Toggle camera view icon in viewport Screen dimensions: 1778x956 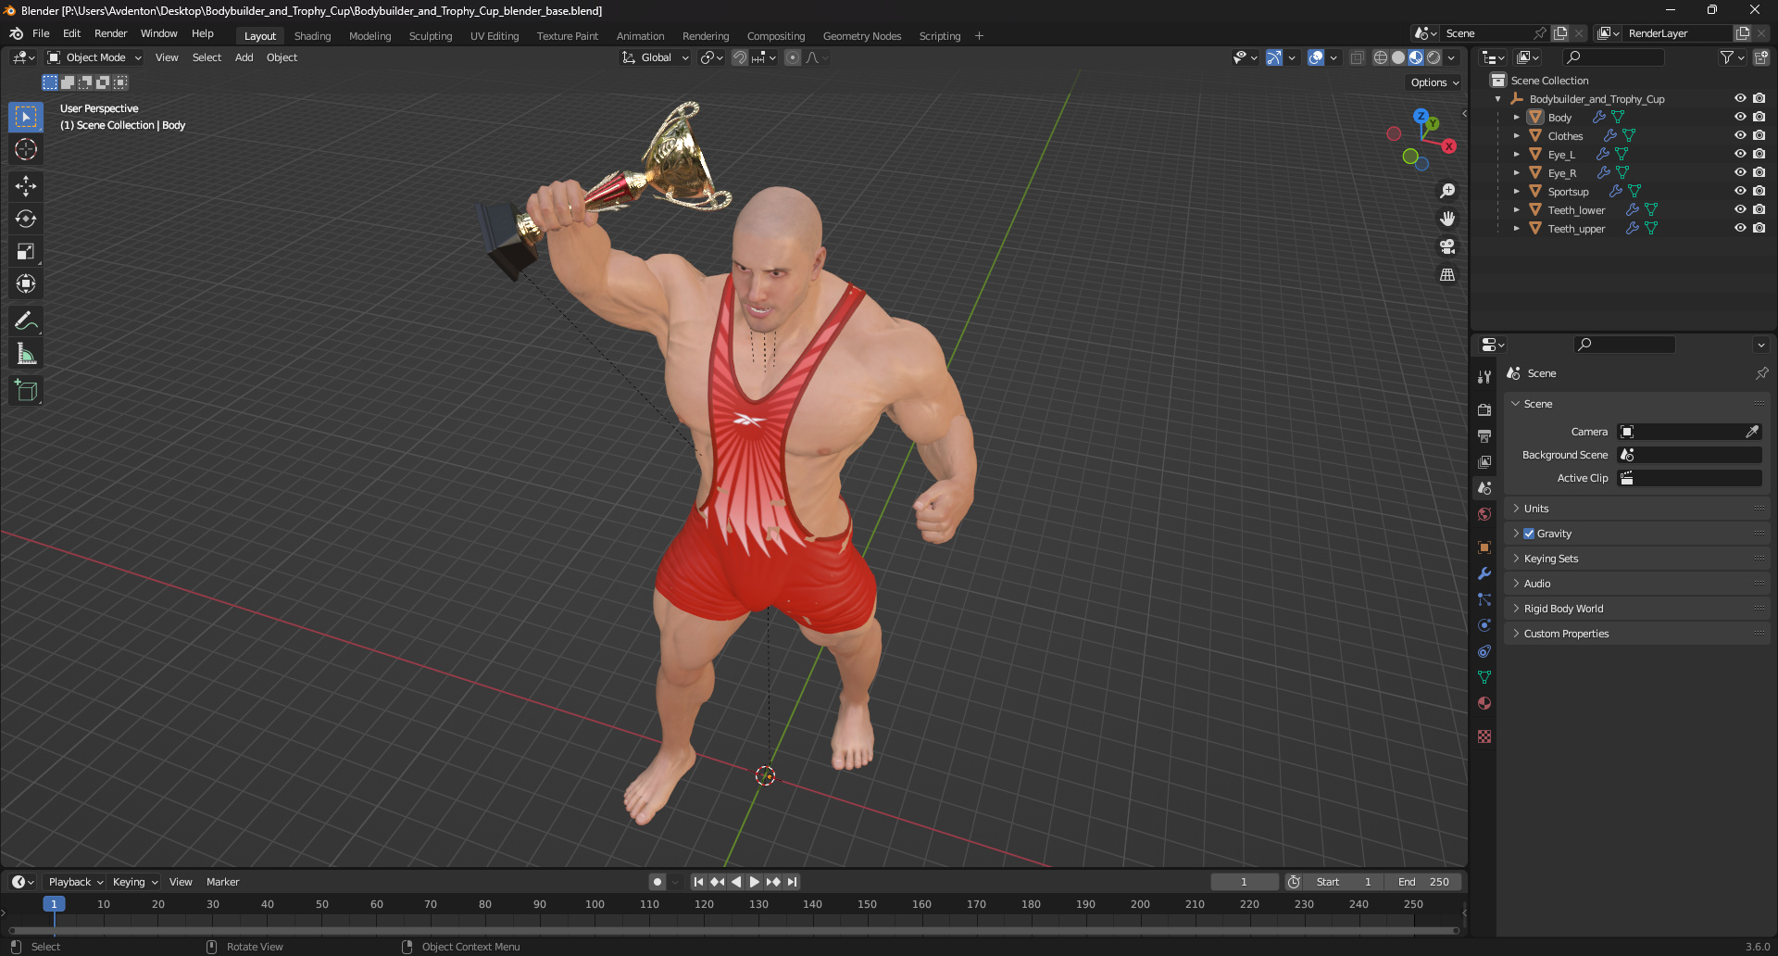(x=1447, y=246)
